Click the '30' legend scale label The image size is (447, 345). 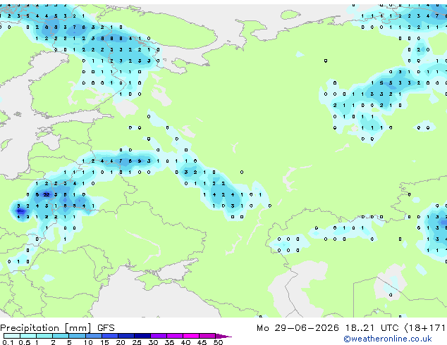pyautogui.click(x=153, y=342)
